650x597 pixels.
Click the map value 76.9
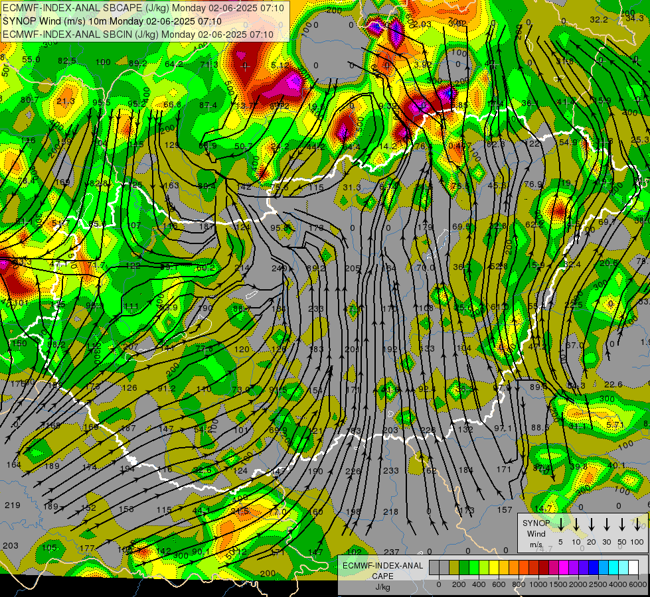[x=533, y=184]
